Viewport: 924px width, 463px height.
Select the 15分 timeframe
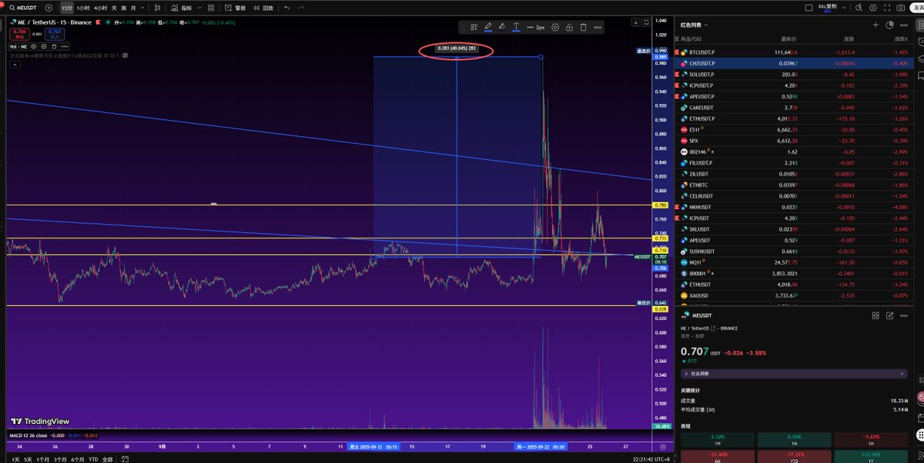coord(67,8)
